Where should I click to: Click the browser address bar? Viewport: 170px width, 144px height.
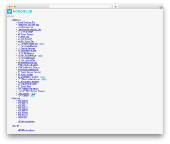[x=81, y=7]
